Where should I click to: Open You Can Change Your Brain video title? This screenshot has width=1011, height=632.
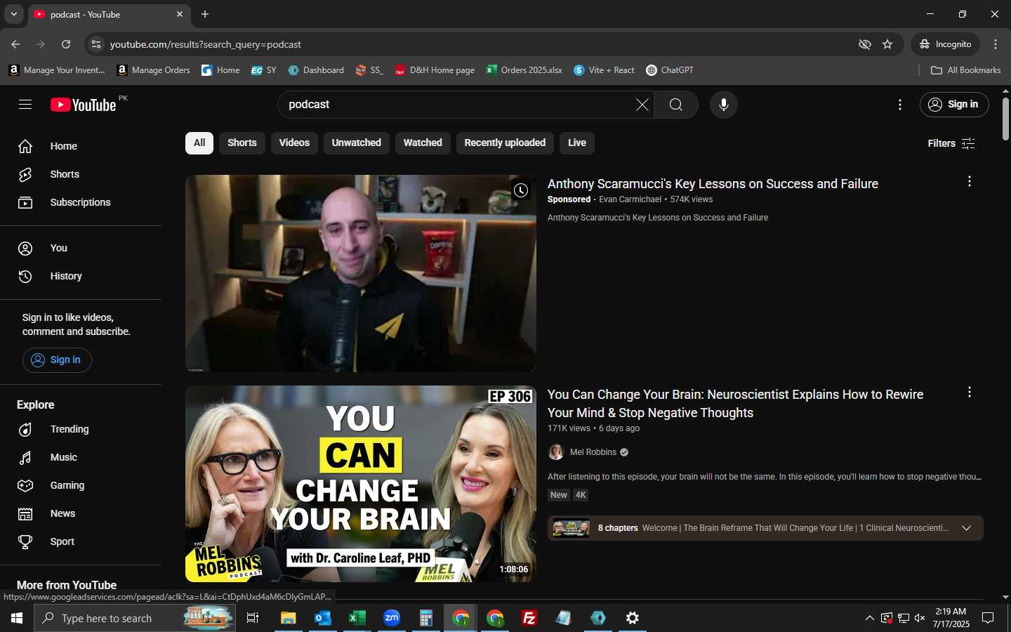[x=735, y=404]
